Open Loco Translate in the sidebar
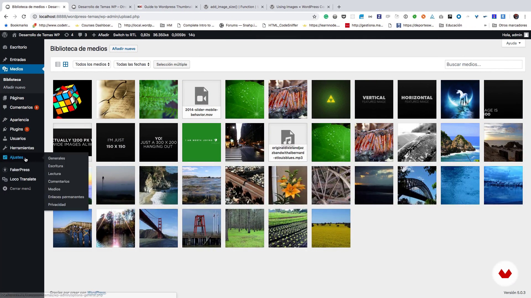This screenshot has height=298, width=531. click(22, 179)
